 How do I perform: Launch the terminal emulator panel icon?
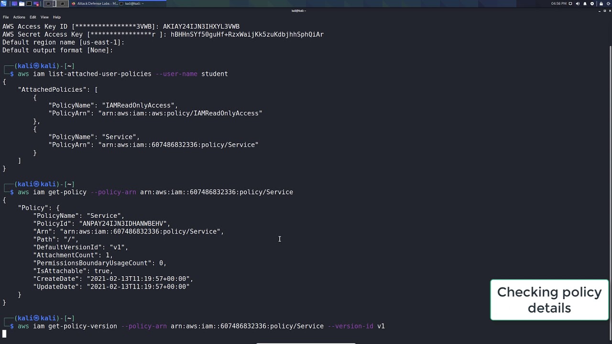coord(29,3)
